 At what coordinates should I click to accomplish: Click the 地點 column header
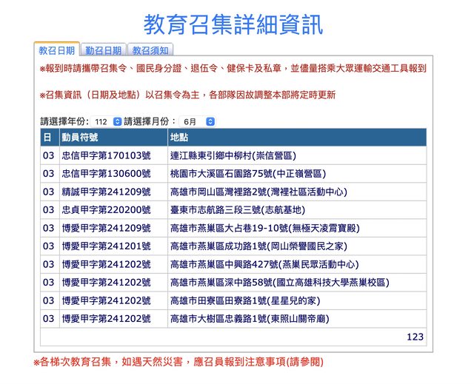(x=179, y=138)
